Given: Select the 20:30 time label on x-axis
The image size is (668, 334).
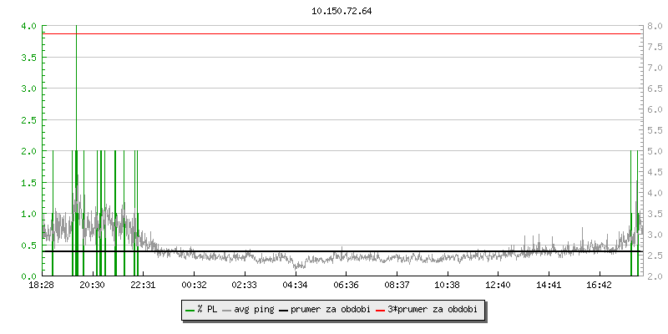Looking at the screenshot, I should [92, 286].
